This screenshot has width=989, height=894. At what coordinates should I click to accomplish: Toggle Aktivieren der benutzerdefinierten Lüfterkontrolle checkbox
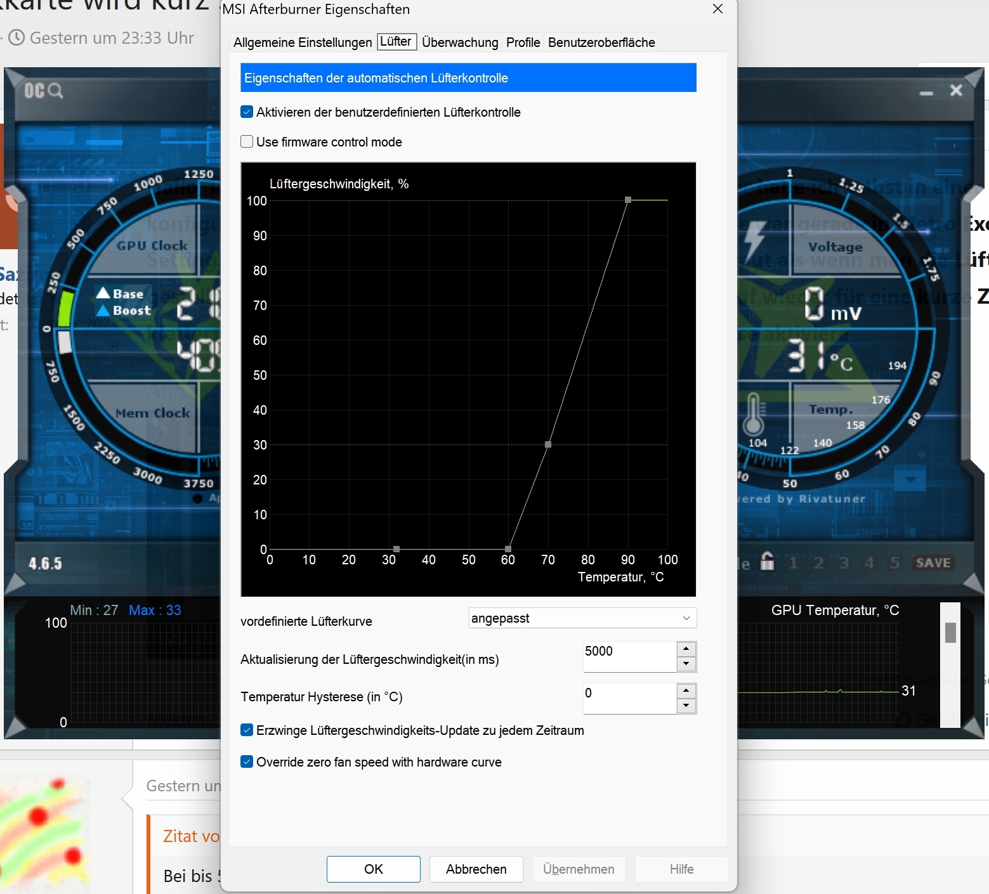[247, 112]
